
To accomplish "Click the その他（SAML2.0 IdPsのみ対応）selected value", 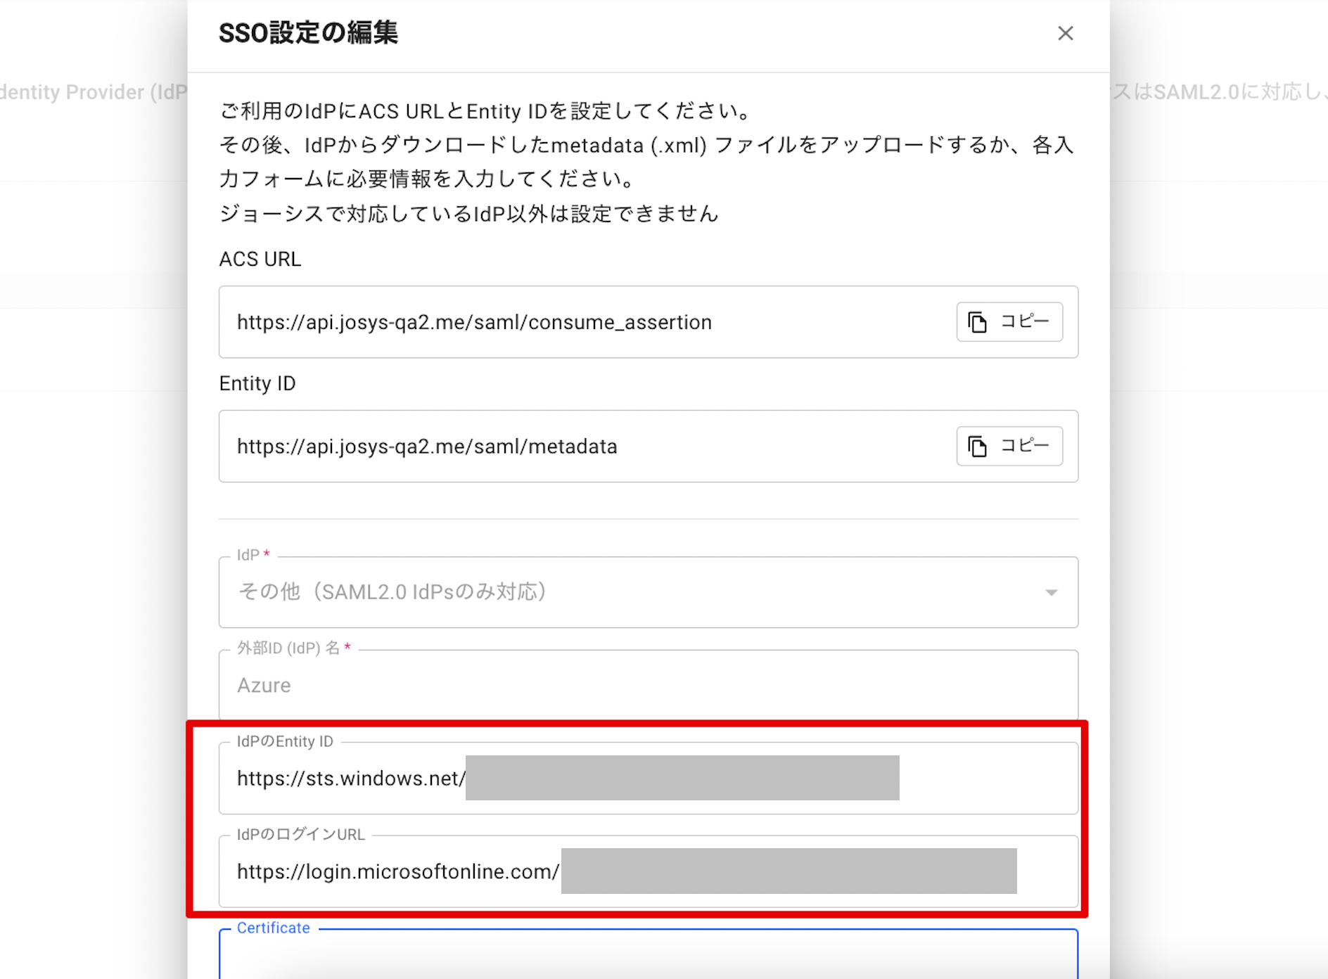I will click(x=392, y=591).
